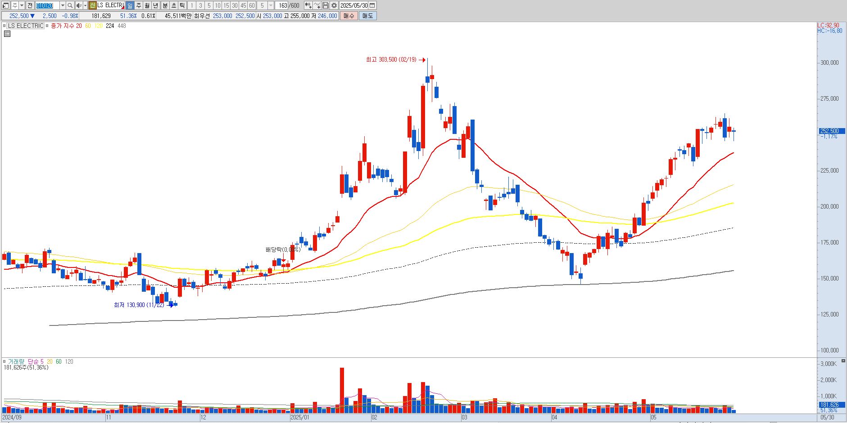The image size is (847, 423).
Task: Click the speaker sound icon
Action: (79, 5)
